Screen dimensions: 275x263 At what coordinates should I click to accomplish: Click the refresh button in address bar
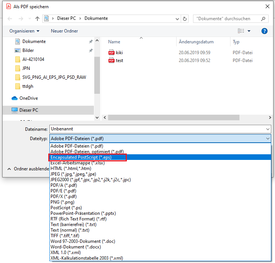[185, 18]
